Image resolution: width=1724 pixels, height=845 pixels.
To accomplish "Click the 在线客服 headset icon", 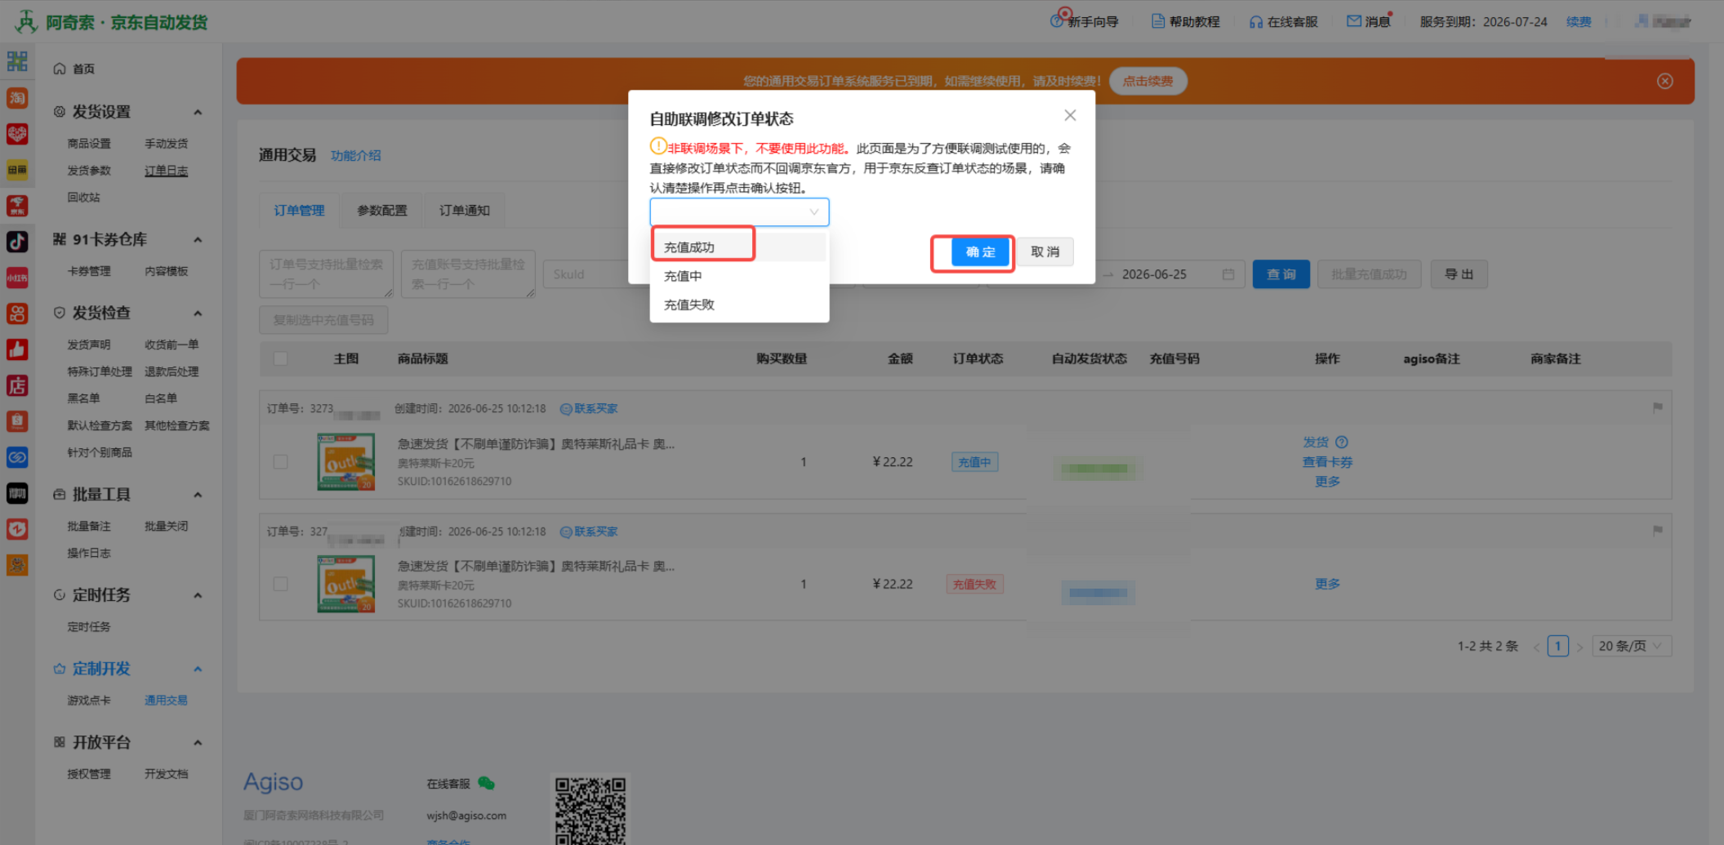I will 1256,22.
